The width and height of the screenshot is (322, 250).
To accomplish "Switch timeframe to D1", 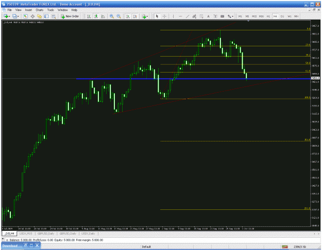I will click(282, 16).
